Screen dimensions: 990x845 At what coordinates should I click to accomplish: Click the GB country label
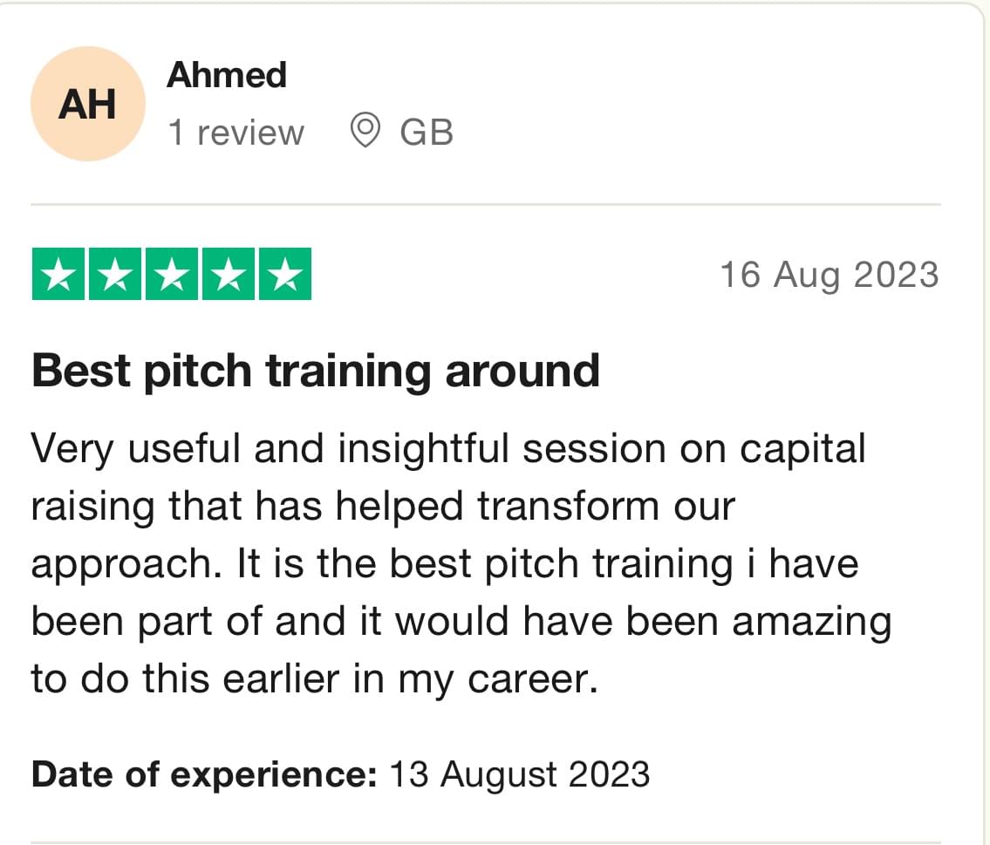(x=427, y=133)
